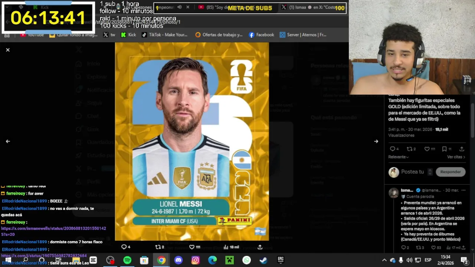Viewport: 475px width, 267px height.
Task: Open Microsoft Store from the taskbar
Action: [x=144, y=260]
